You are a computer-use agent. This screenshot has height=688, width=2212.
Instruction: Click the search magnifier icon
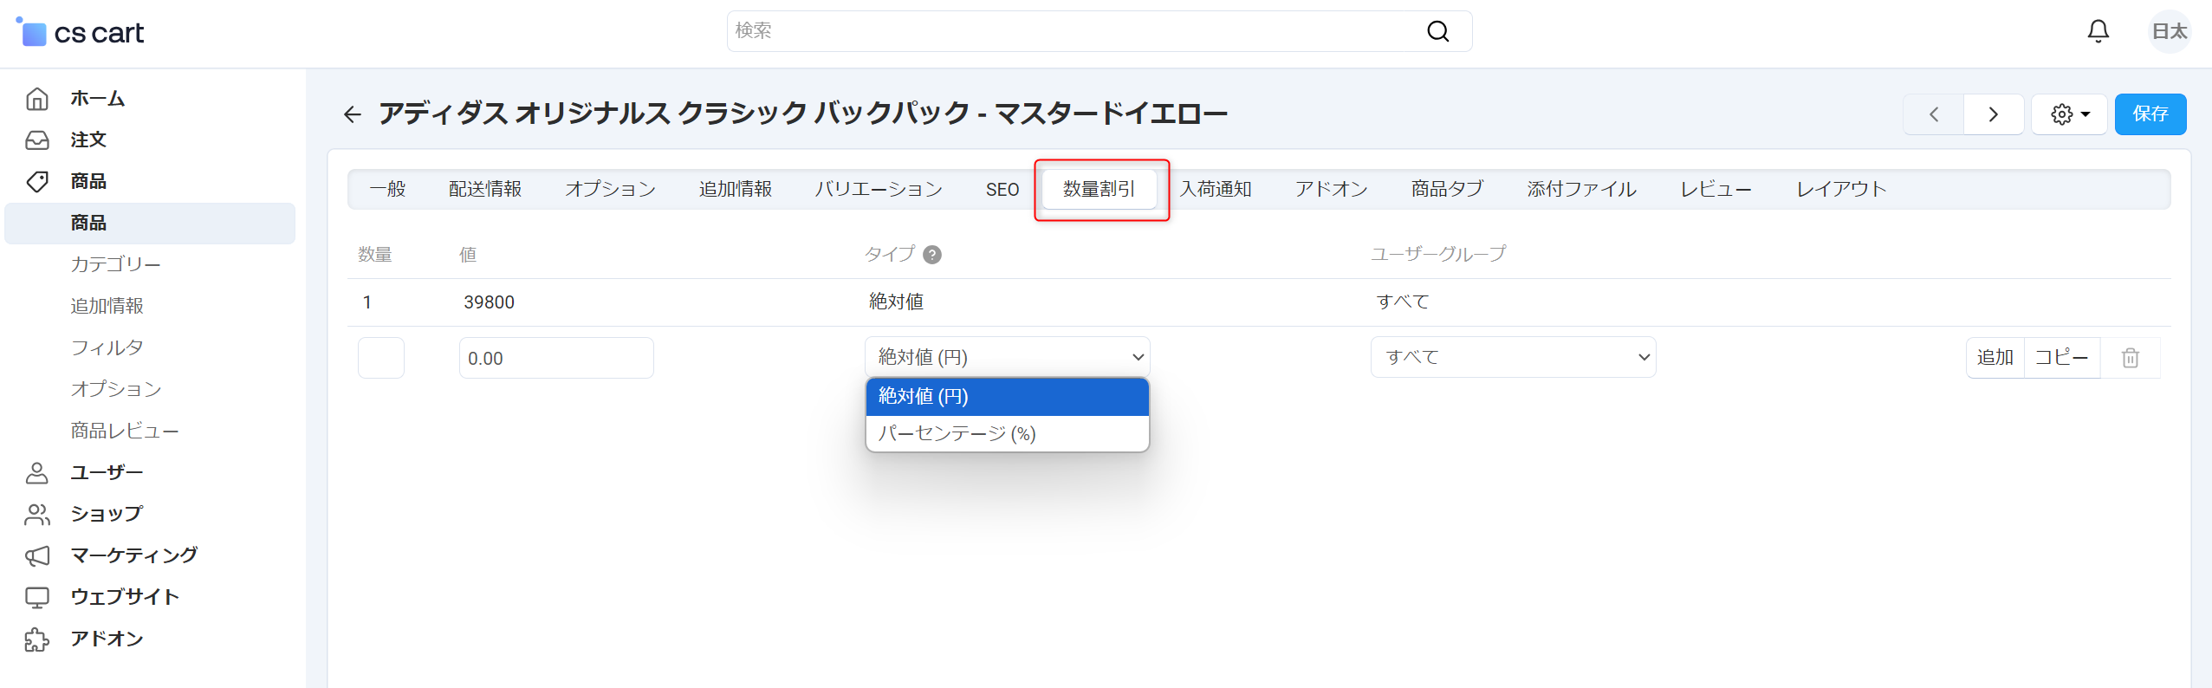(1437, 31)
